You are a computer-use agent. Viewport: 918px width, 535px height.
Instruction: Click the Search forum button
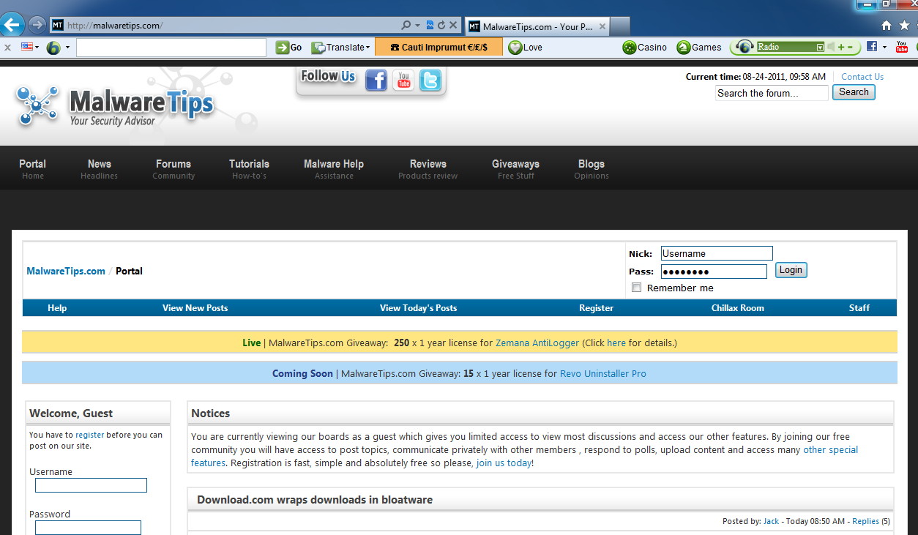pyautogui.click(x=854, y=92)
